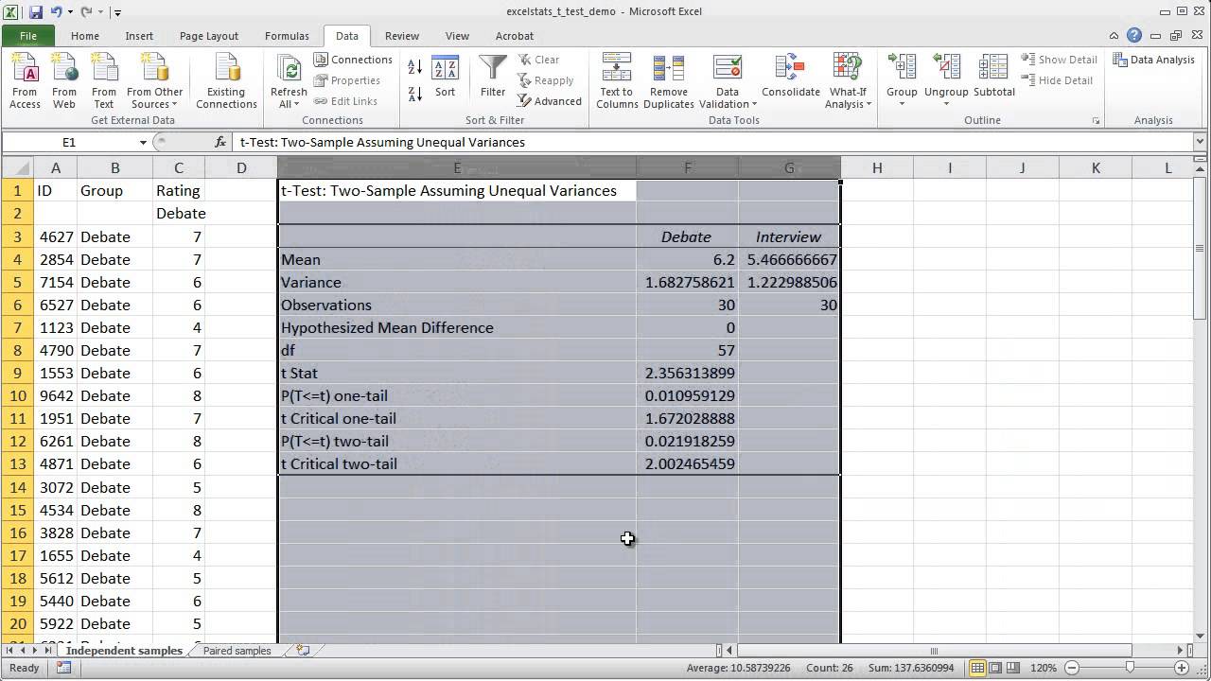Viewport: 1211px width, 681px height.
Task: Open the File tab
Action: coord(28,36)
